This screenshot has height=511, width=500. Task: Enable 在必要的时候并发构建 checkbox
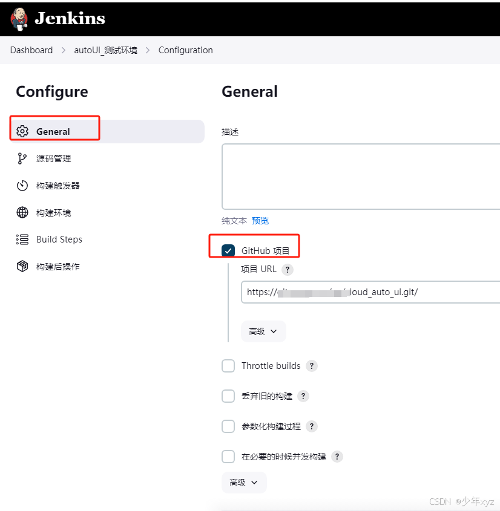228,457
